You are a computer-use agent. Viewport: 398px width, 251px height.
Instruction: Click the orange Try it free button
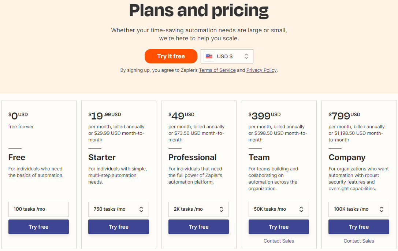(171, 56)
